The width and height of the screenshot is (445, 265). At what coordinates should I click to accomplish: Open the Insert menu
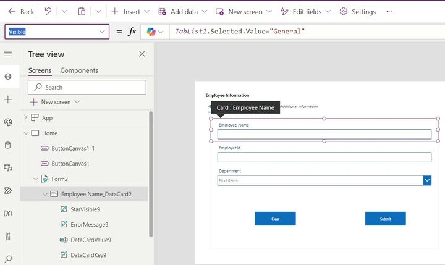tap(130, 12)
